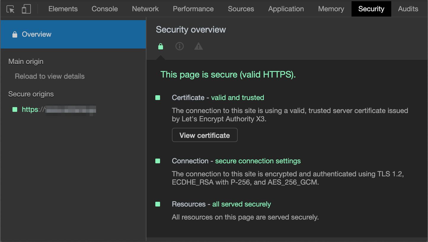Click the green square beside Certificate
This screenshot has height=242, width=428.
158,98
